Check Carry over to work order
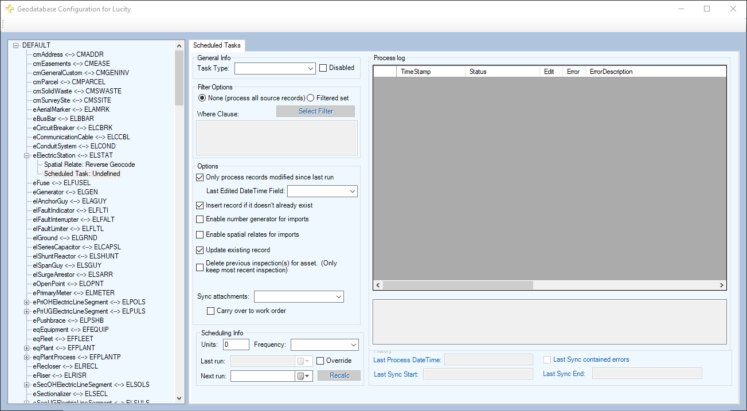 tap(211, 311)
